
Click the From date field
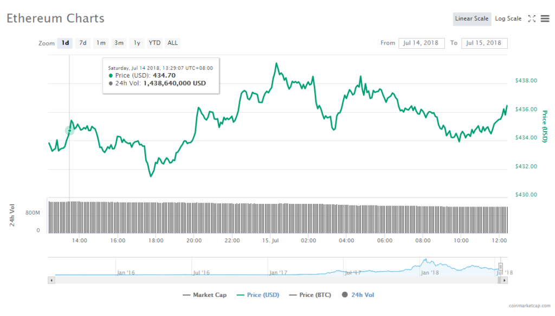pos(421,43)
